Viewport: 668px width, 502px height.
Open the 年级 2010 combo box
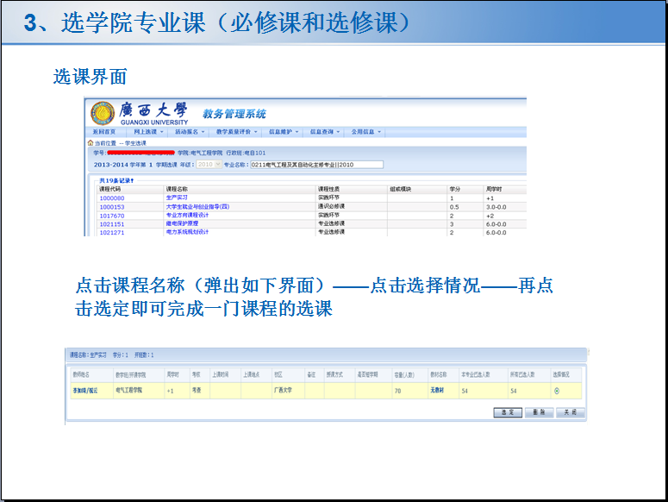tap(209, 165)
